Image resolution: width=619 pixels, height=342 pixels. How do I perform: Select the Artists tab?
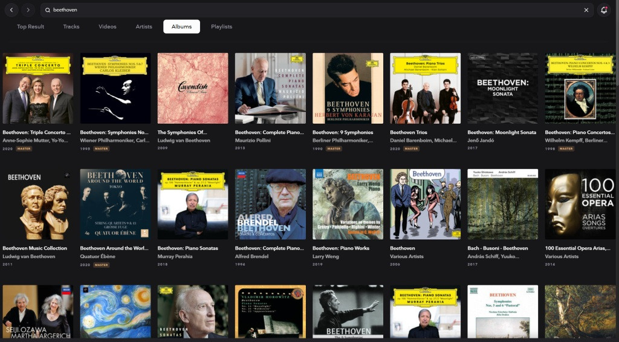pyautogui.click(x=144, y=27)
